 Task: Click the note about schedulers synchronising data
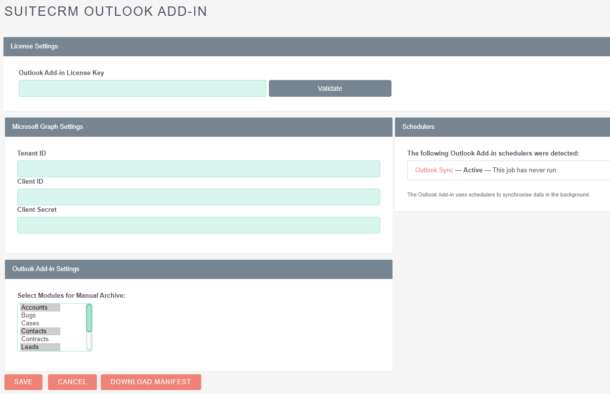(x=499, y=195)
